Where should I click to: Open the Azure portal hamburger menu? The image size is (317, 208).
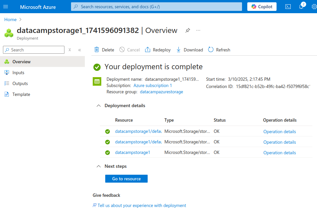pos(6,7)
